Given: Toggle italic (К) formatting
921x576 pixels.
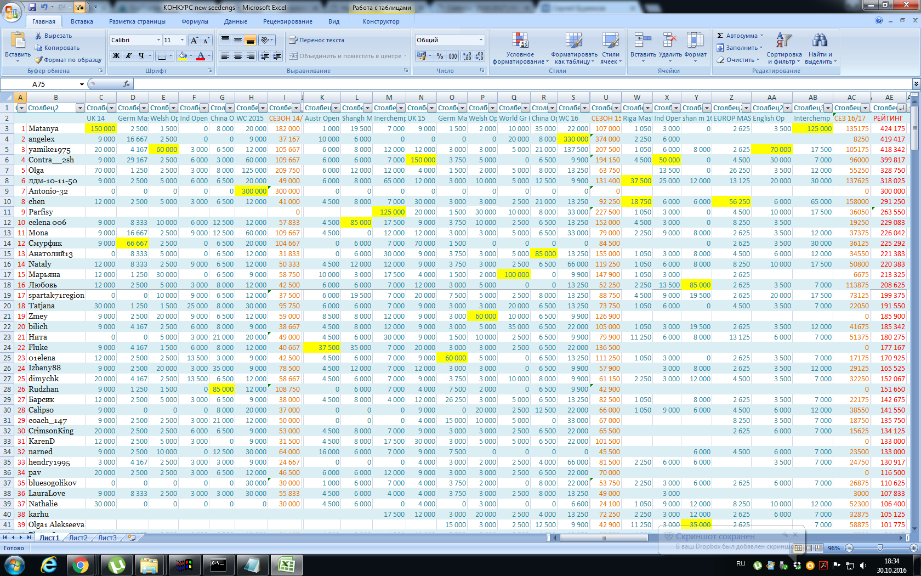Looking at the screenshot, I should (128, 56).
